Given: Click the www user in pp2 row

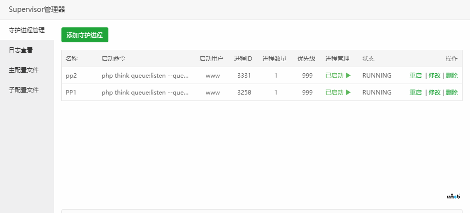Looking at the screenshot, I should pos(212,76).
